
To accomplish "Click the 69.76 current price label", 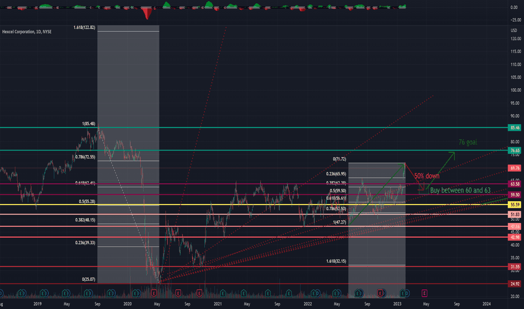I will (x=514, y=168).
